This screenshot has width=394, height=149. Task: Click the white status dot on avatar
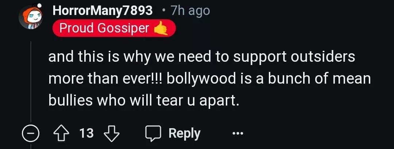(39, 5)
